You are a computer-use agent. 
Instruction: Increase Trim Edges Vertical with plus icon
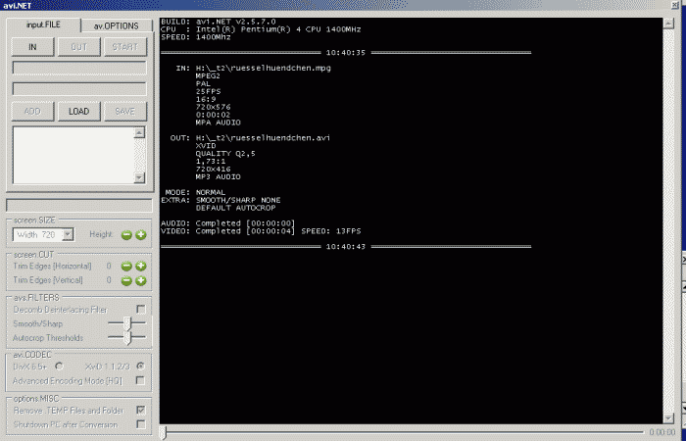tap(140, 279)
